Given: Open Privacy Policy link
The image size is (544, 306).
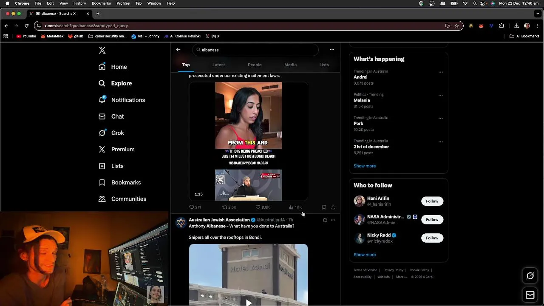Looking at the screenshot, I should (393, 270).
